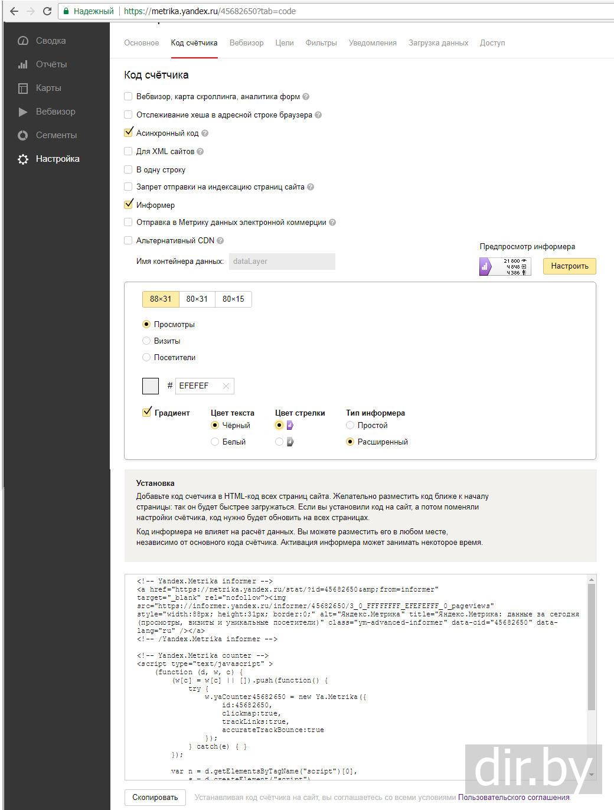The image size is (614, 810).
Task: Switch to Основное tab
Action: tap(142, 43)
